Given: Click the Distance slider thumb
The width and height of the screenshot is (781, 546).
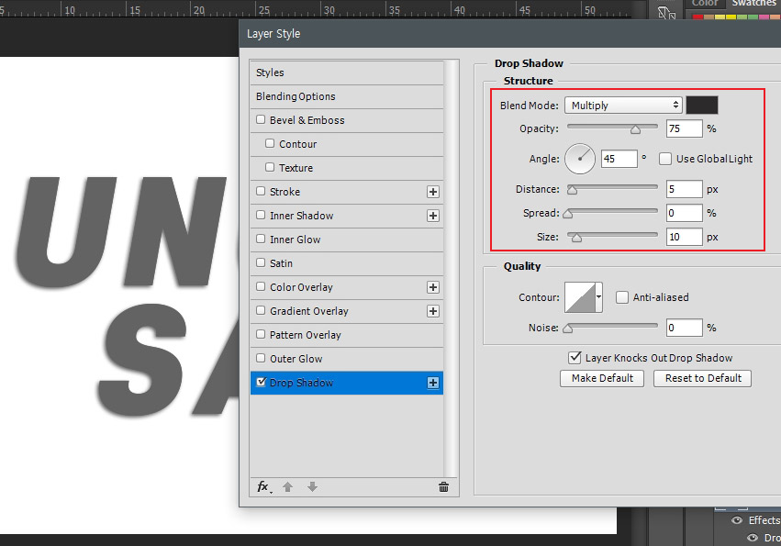Looking at the screenshot, I should click(573, 190).
